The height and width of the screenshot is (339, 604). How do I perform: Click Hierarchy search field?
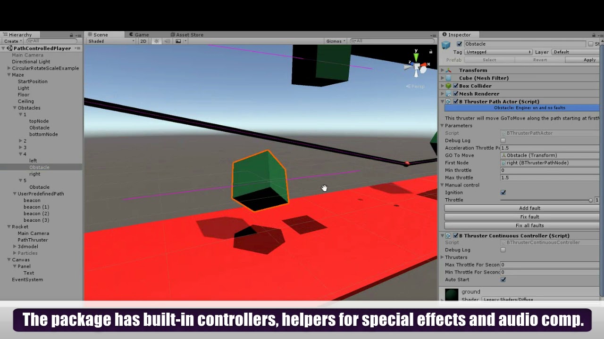(x=52, y=41)
